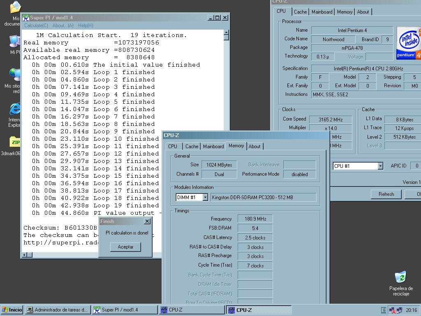Open Cache tab in back CPU-Z window
The width and height of the screenshot is (421, 316).
click(300, 12)
